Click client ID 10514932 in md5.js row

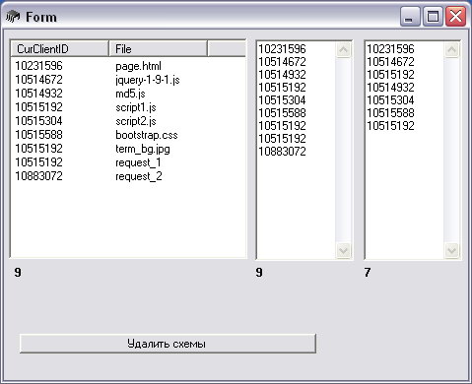(38, 94)
